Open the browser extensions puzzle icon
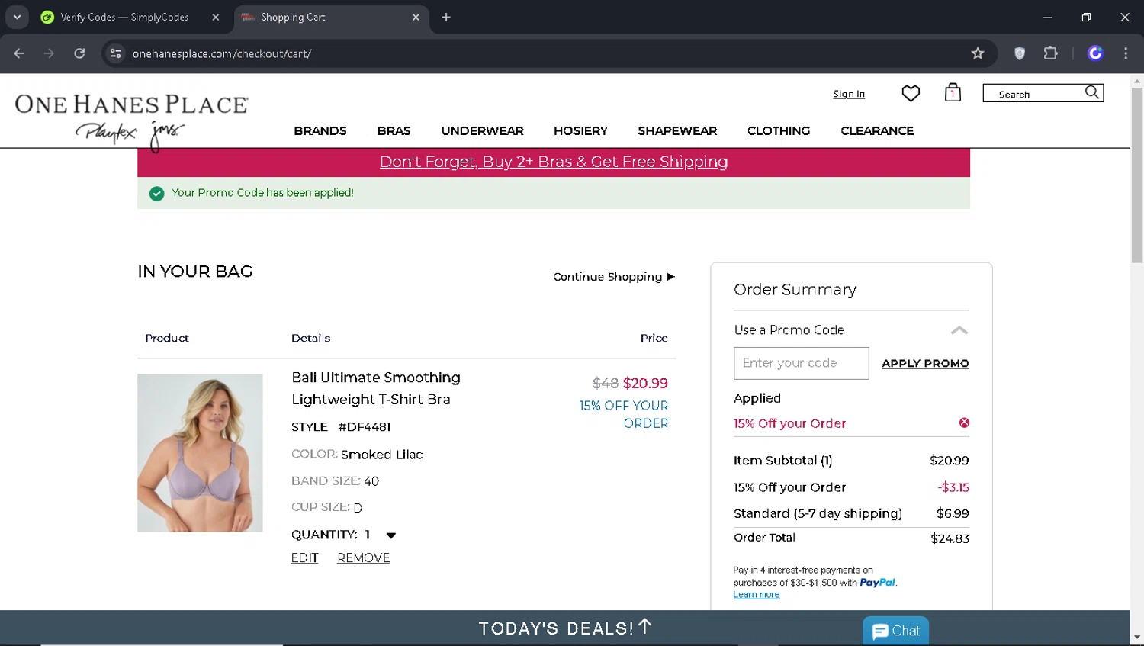 (x=1050, y=53)
